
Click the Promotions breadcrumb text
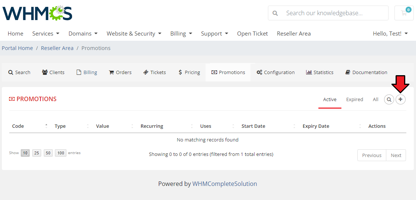[96, 48]
